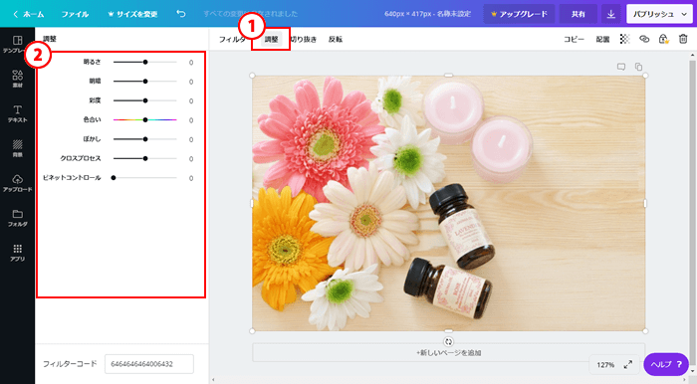Delete the image with the trash icon
The height and width of the screenshot is (384, 697).
point(683,39)
